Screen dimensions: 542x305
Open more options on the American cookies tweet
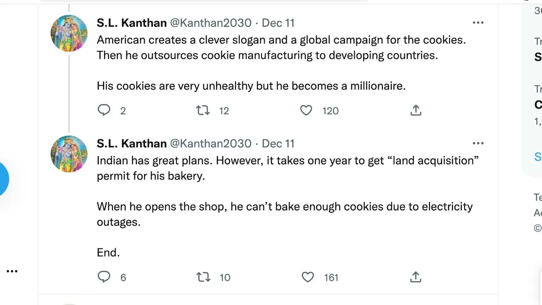[x=478, y=23]
